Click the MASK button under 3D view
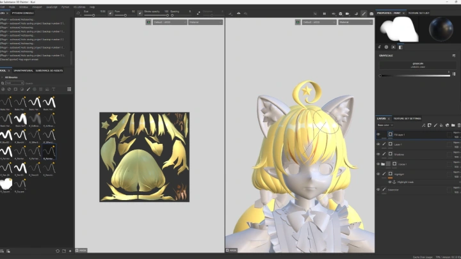The image size is (461, 259). tap(231, 250)
